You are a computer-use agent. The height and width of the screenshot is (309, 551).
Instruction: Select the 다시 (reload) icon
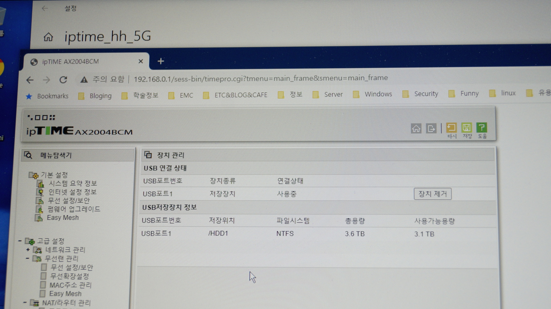pos(451,128)
